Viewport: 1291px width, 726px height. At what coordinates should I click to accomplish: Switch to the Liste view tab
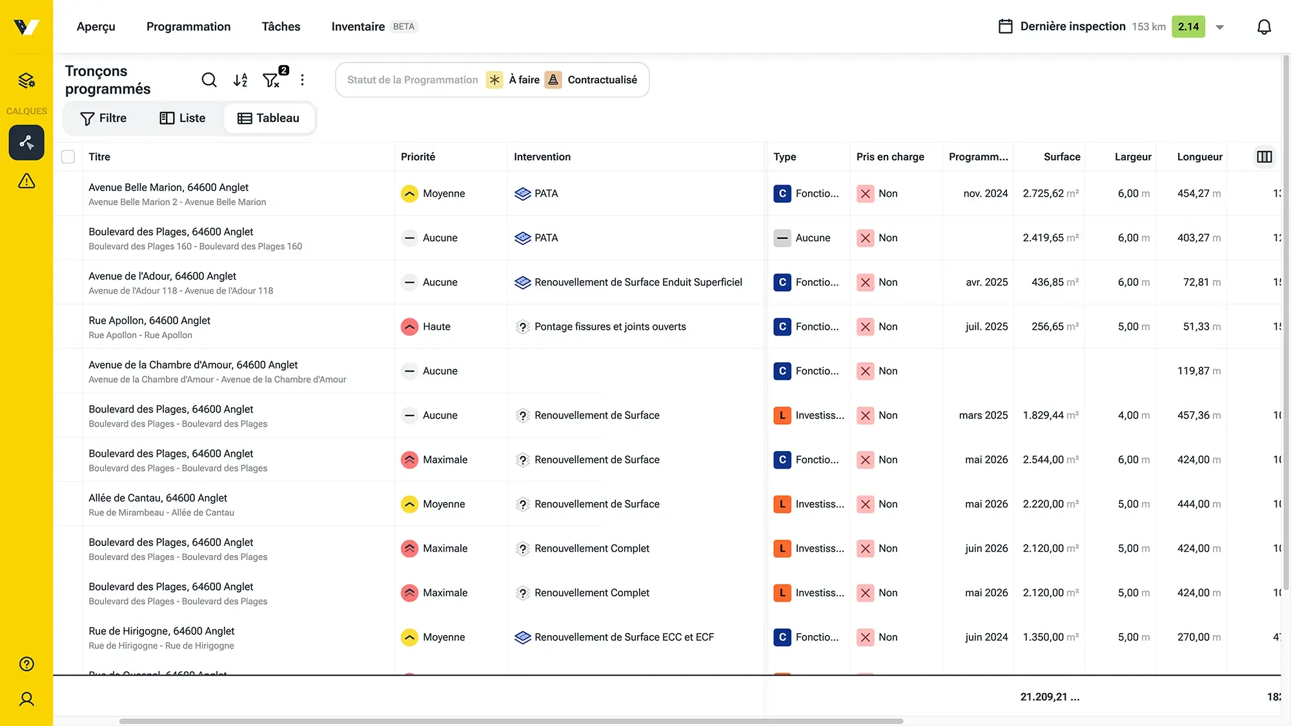pyautogui.click(x=182, y=118)
